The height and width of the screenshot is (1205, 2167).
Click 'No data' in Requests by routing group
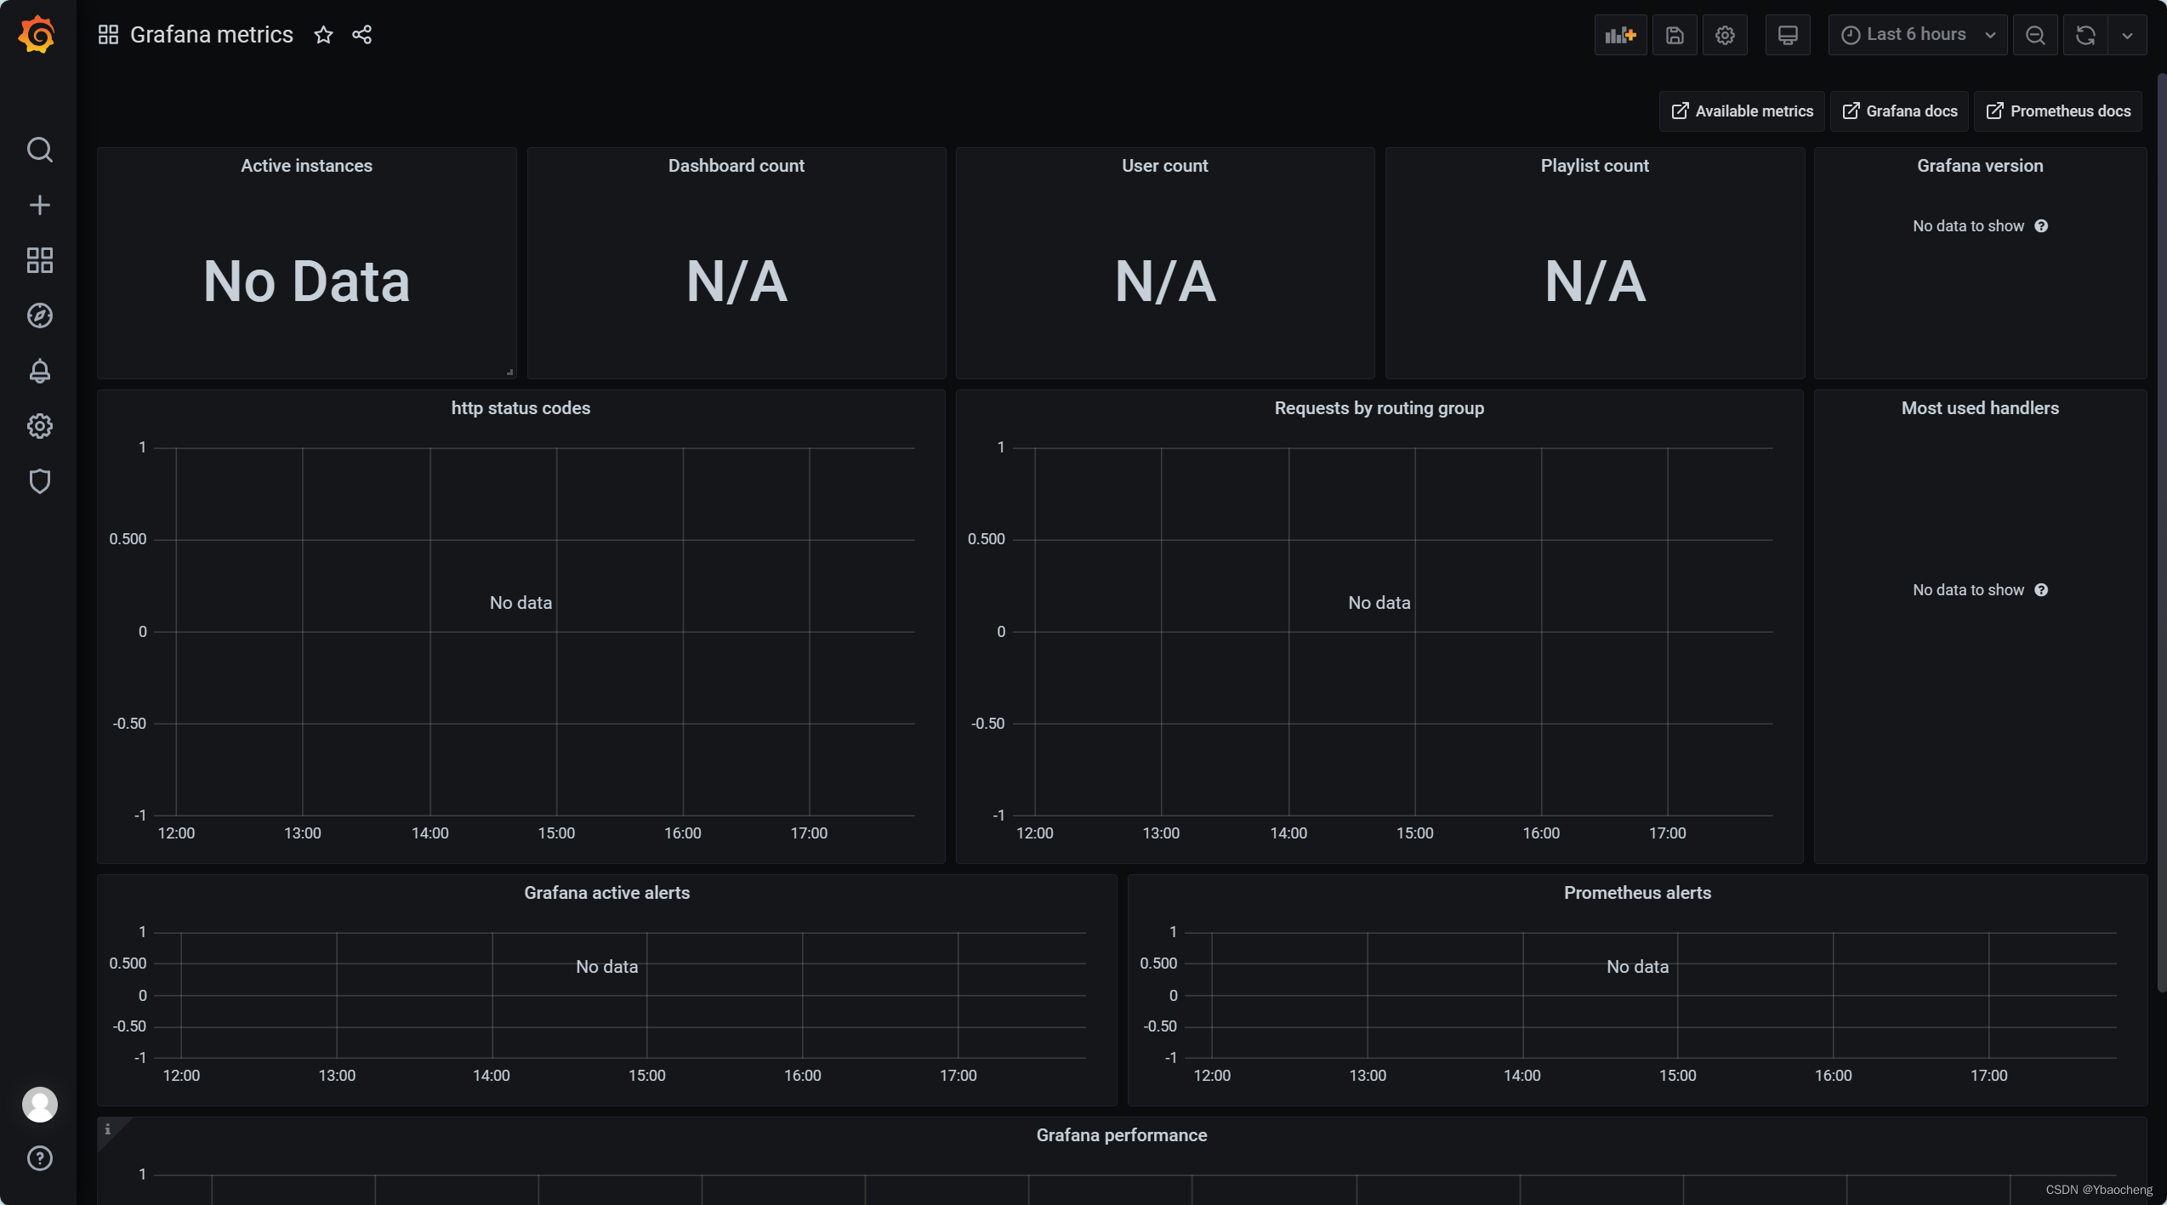coord(1379,603)
